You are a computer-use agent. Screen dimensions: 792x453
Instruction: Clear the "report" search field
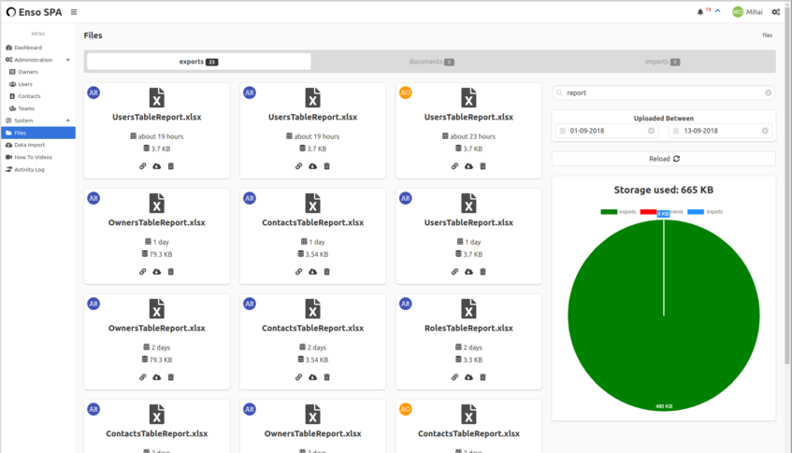pos(769,92)
